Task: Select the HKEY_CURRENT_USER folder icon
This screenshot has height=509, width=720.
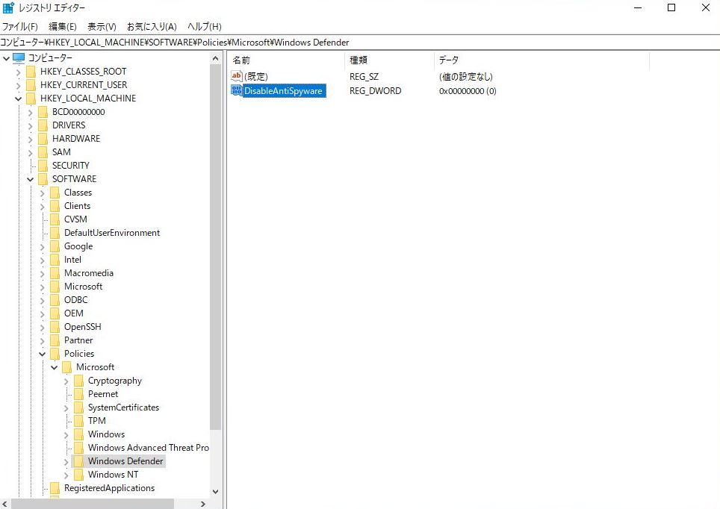Action: coord(31,85)
